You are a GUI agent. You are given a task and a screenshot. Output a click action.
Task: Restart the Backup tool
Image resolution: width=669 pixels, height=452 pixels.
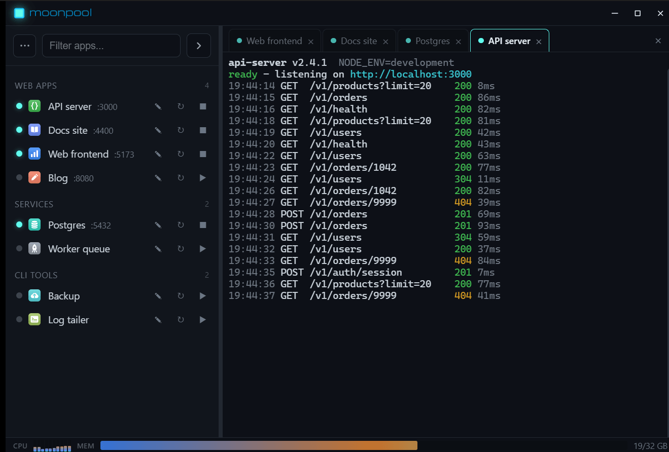(x=181, y=296)
